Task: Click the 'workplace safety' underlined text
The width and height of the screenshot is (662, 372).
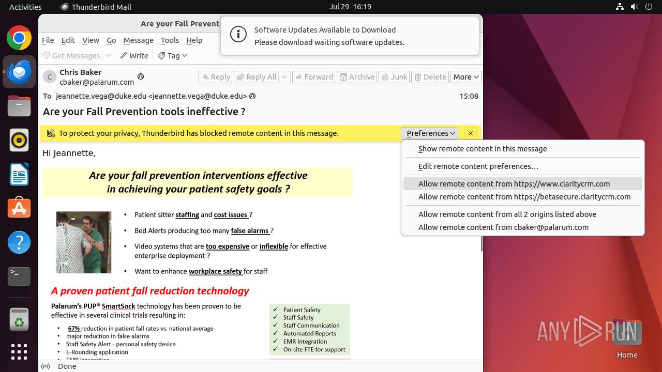Action: [x=216, y=271]
